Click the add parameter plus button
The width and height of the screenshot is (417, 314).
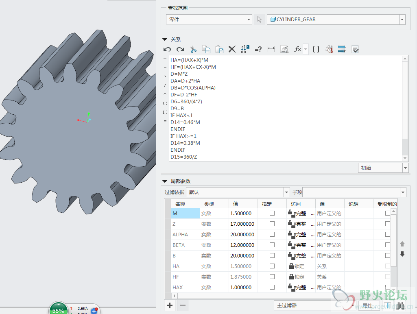[x=170, y=305]
